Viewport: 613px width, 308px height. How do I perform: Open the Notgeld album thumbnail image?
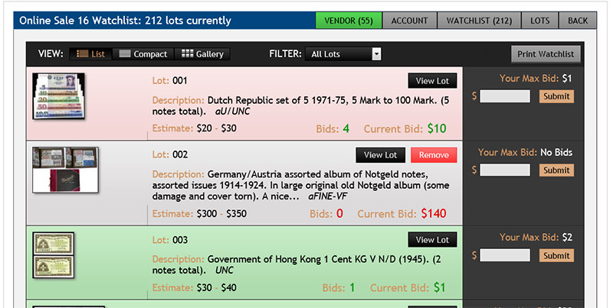pos(65,170)
